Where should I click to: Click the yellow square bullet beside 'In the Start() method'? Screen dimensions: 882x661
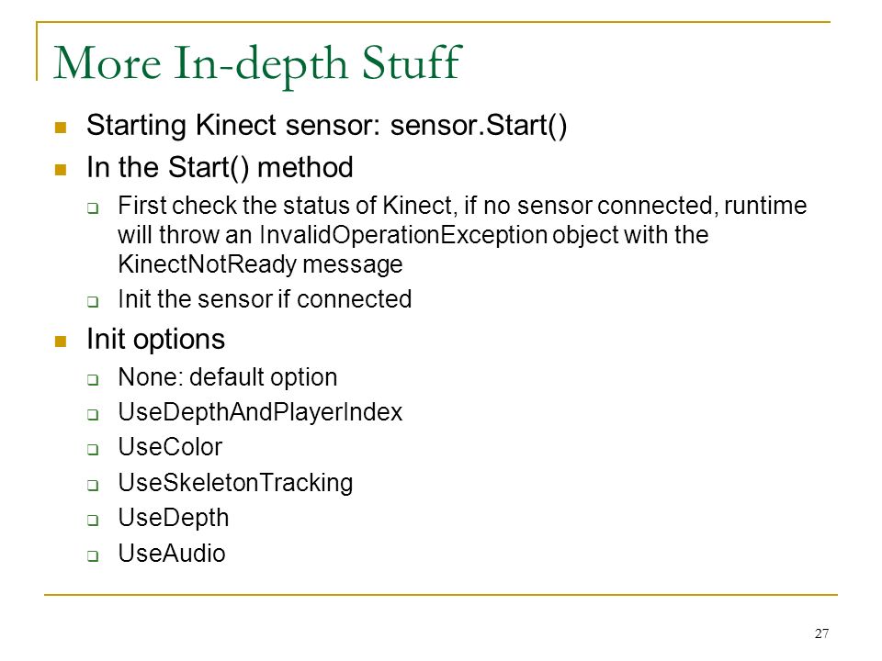click(x=61, y=170)
